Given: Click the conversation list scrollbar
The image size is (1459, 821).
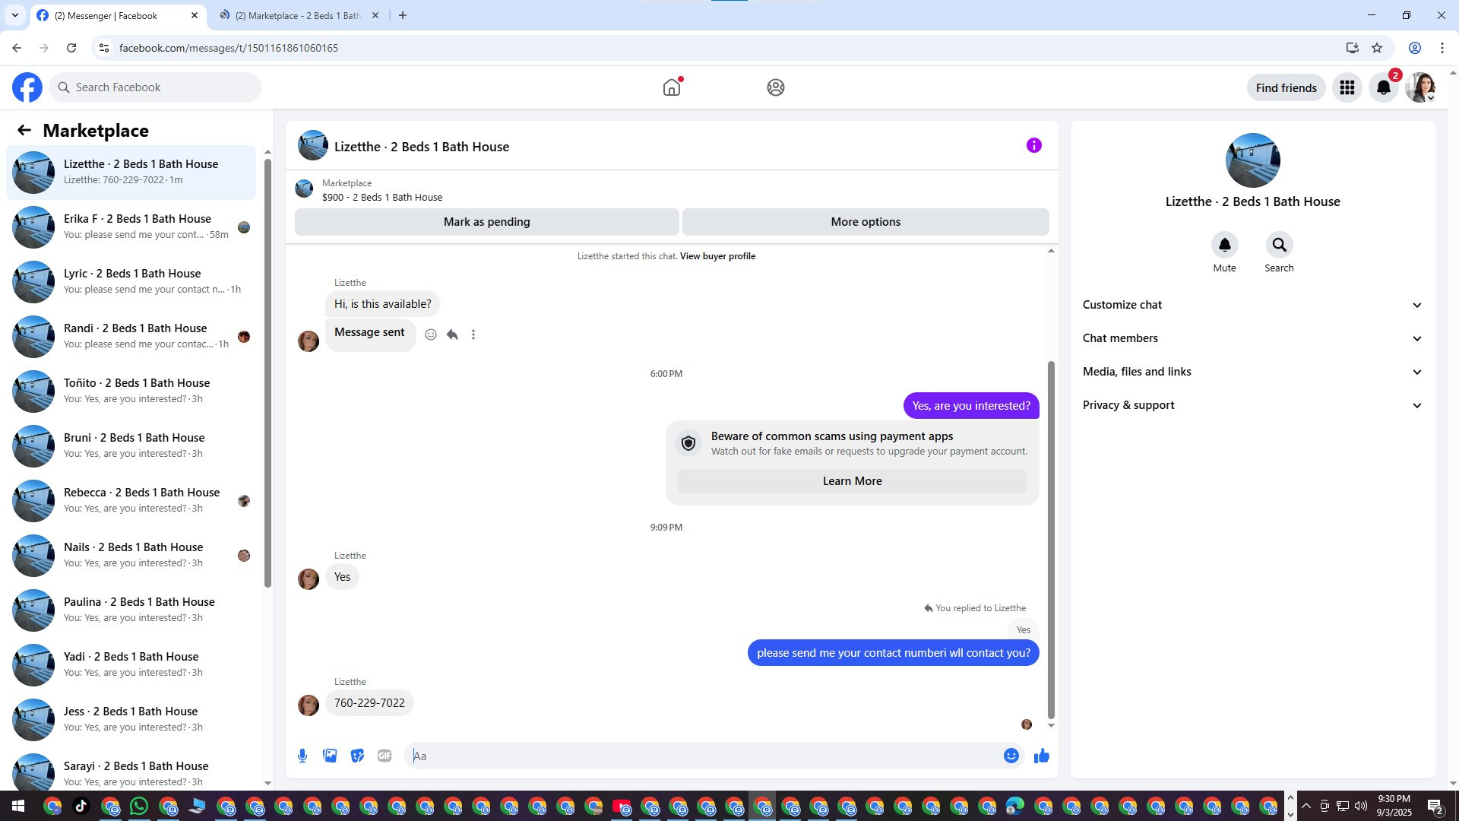Looking at the screenshot, I should tap(267, 372).
